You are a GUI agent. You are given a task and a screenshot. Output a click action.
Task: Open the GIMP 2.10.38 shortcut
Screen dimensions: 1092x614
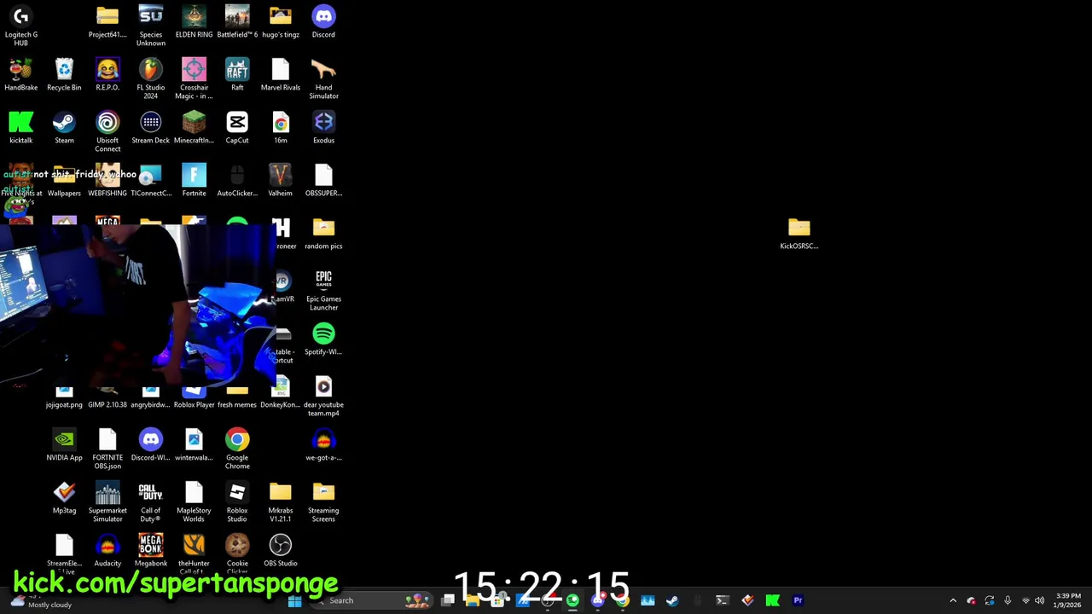point(107,397)
